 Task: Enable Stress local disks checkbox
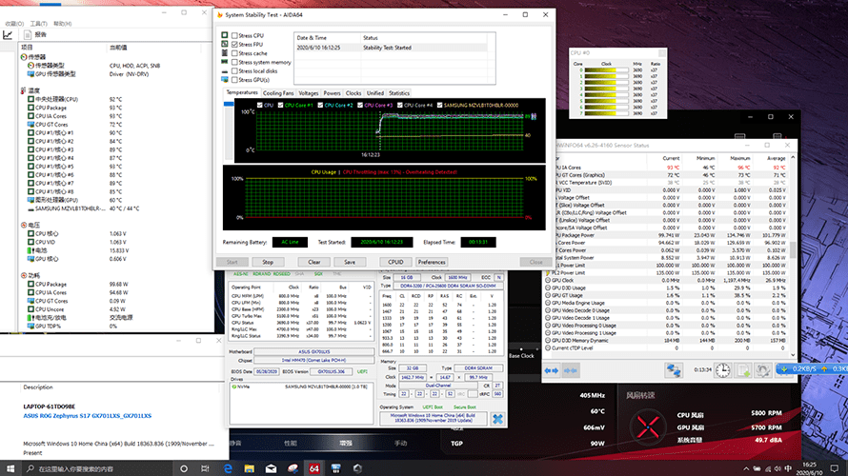coord(234,70)
